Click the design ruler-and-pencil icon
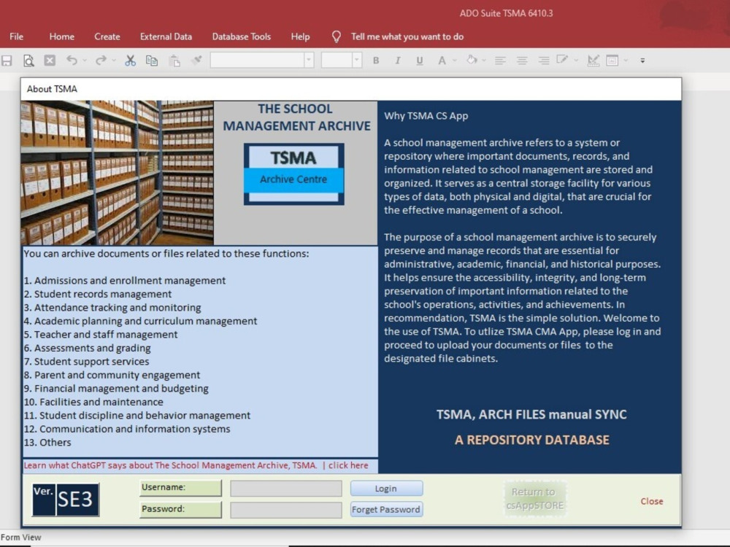 coord(593,61)
